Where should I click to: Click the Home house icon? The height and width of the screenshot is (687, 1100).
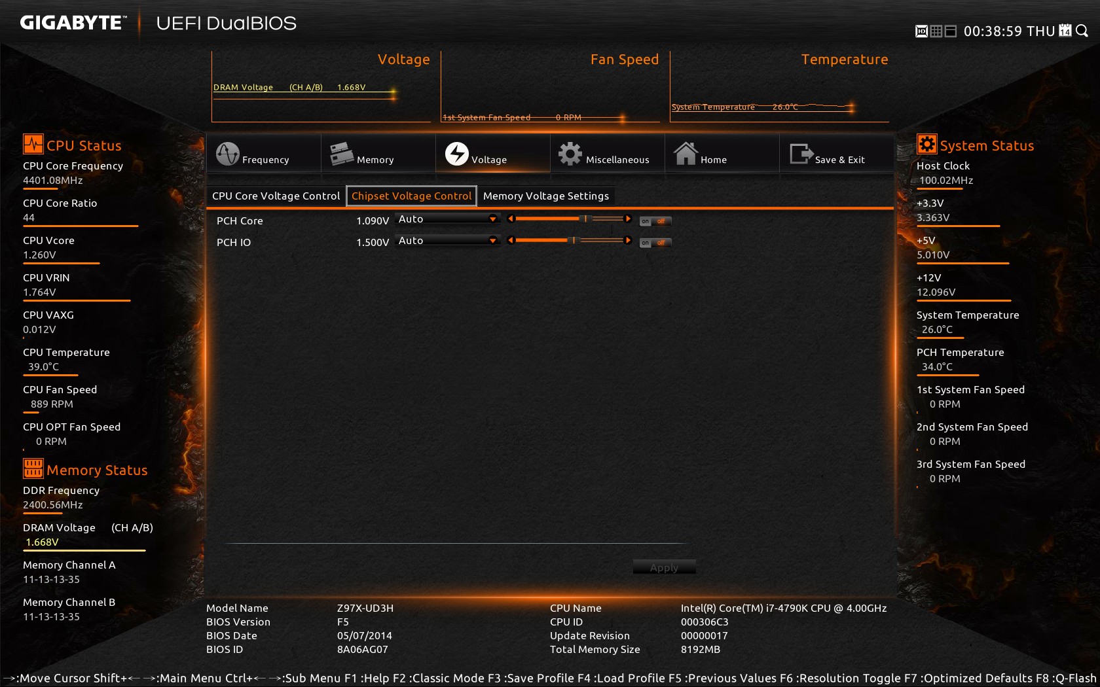tap(686, 154)
